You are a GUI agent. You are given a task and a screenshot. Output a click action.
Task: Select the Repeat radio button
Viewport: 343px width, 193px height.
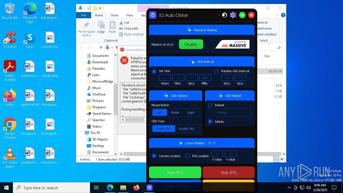210,106
